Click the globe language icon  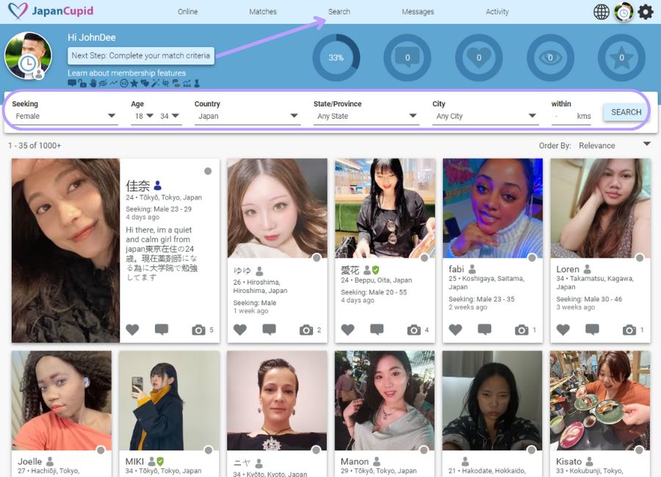coord(602,12)
